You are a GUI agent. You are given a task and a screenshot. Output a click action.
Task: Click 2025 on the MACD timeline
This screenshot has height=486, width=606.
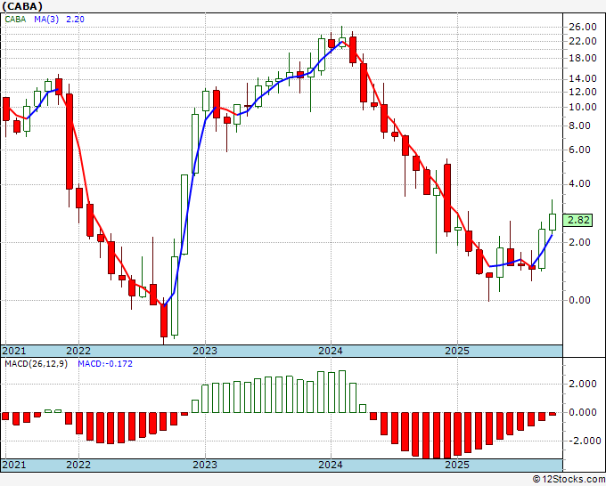coord(457,465)
